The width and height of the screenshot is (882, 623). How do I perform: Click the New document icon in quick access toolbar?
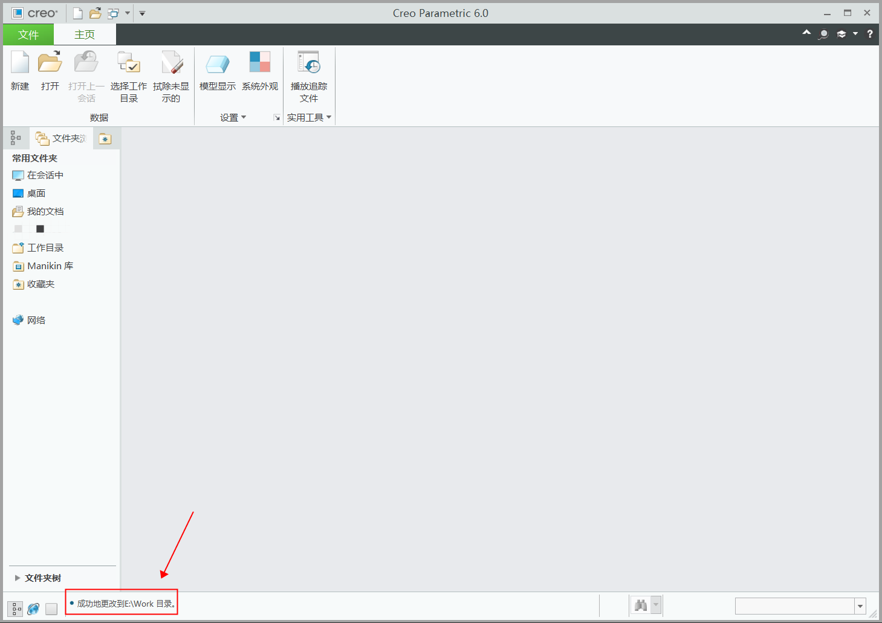pyautogui.click(x=78, y=13)
